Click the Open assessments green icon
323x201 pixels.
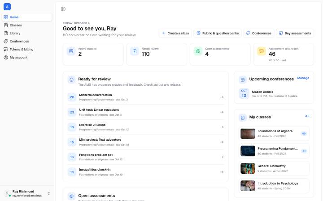(x=198, y=51)
